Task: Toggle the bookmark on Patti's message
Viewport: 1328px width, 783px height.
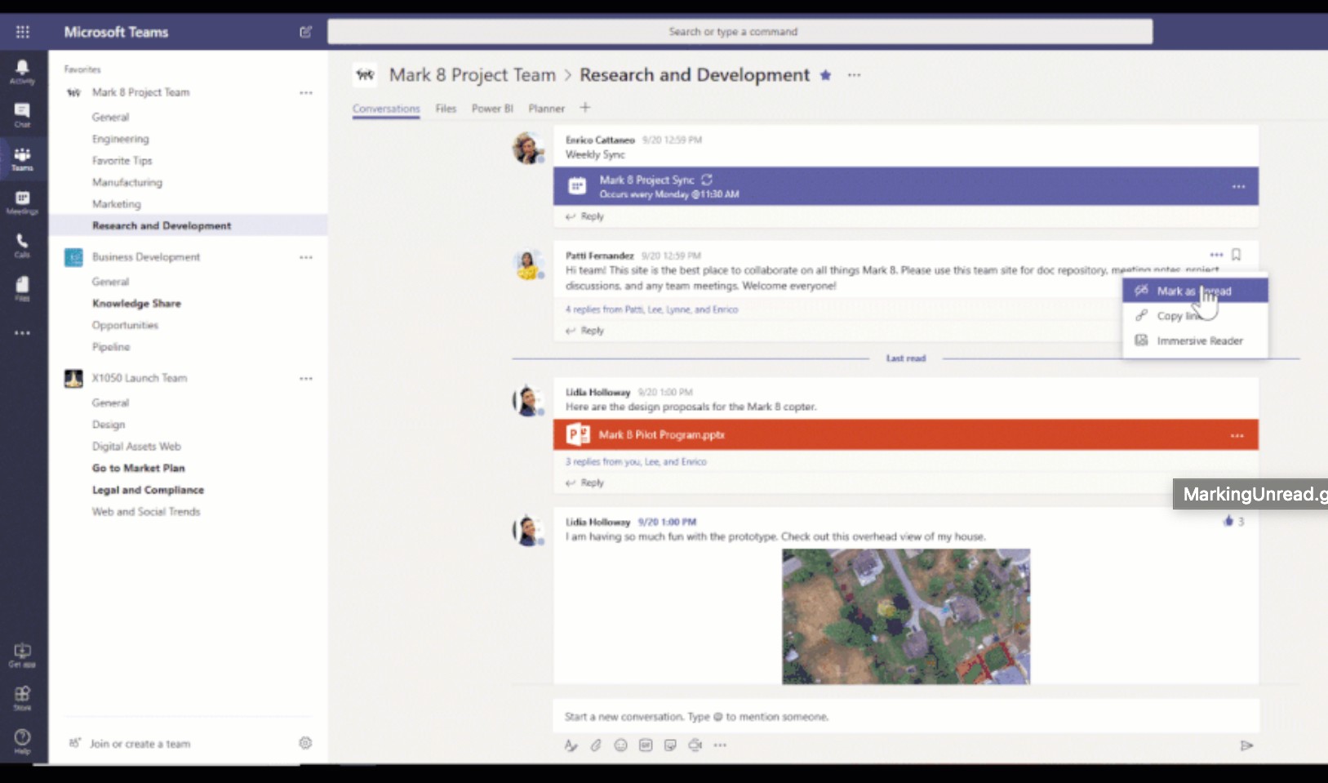Action: pyautogui.click(x=1236, y=255)
